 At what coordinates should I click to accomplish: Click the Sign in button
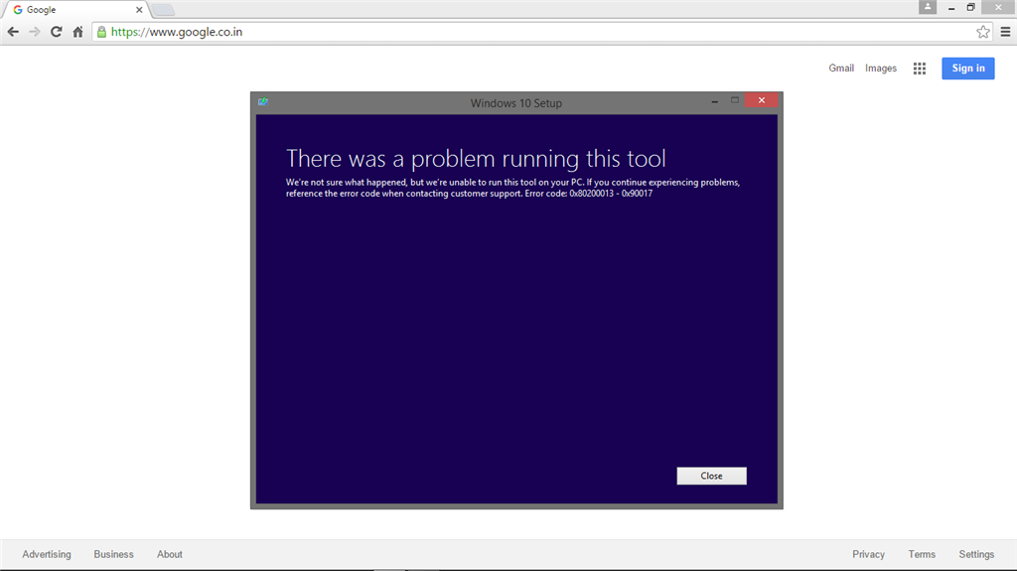pyautogui.click(x=968, y=69)
